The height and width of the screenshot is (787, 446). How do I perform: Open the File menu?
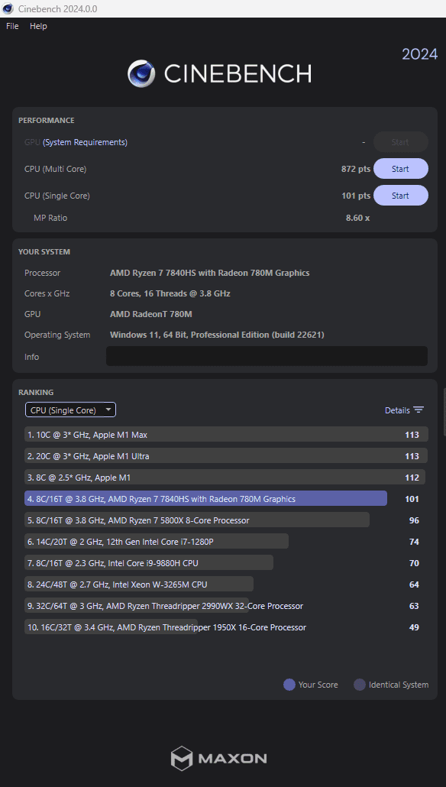click(x=12, y=26)
